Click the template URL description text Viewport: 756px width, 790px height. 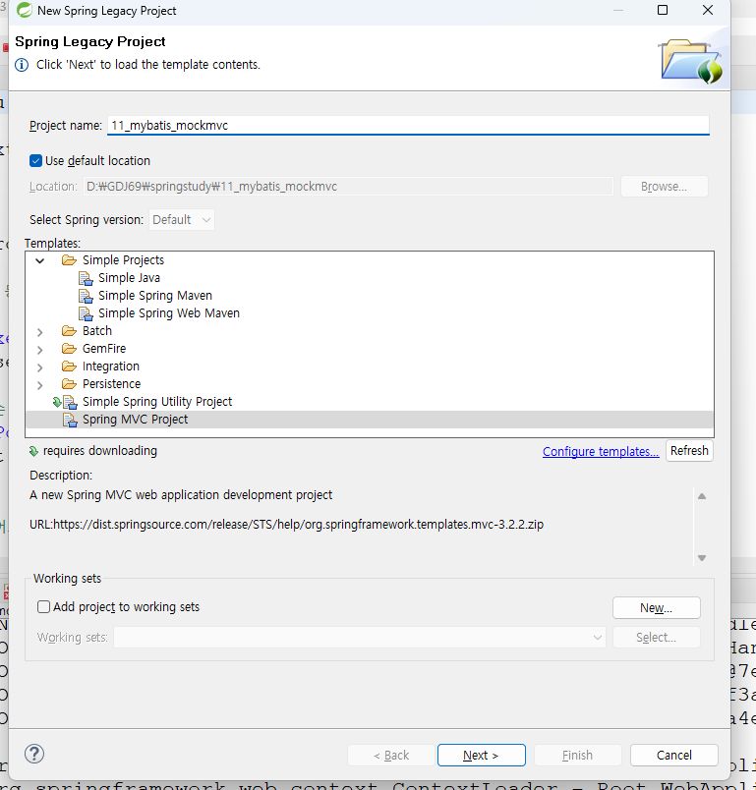(286, 525)
